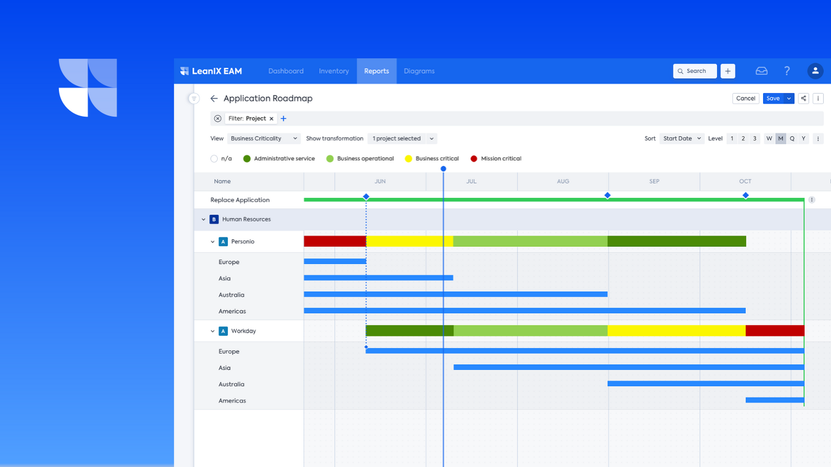Switch to the Dashboard tab
831x467 pixels.
[x=286, y=71]
